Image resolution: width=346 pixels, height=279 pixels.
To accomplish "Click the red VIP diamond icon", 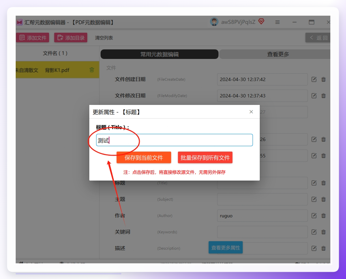I will coord(261,21).
